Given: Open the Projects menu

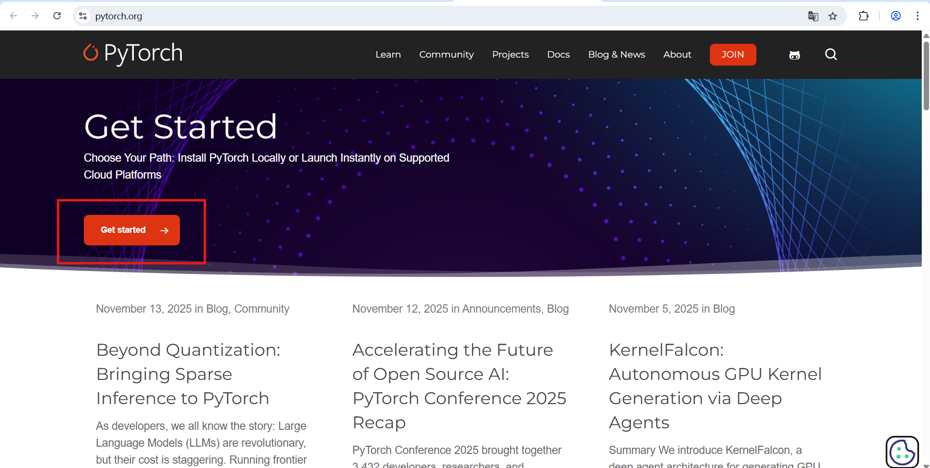Looking at the screenshot, I should coord(510,55).
